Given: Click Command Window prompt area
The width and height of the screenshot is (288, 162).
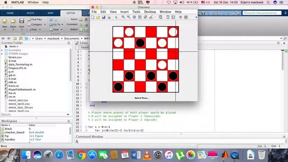Looking at the screenshot, I should pyautogui.click(x=180, y=141).
